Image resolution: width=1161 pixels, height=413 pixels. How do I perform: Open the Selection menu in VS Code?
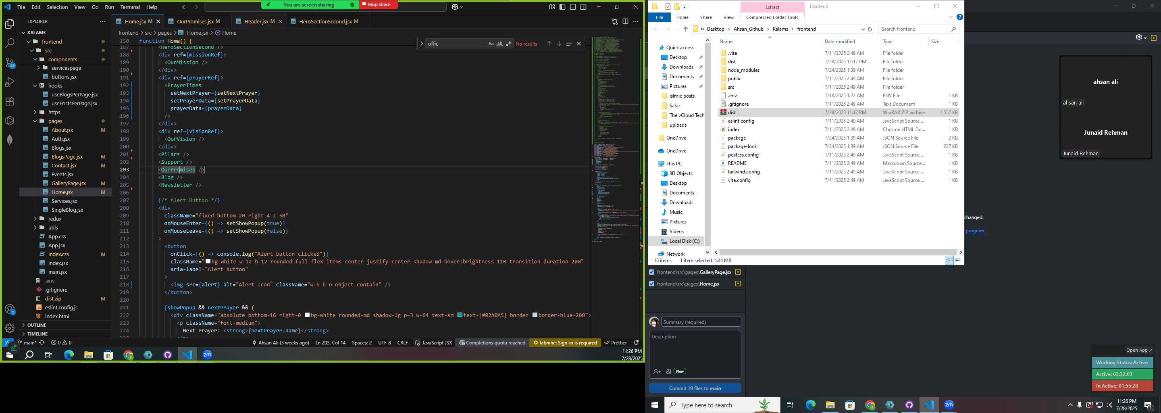[x=57, y=7]
